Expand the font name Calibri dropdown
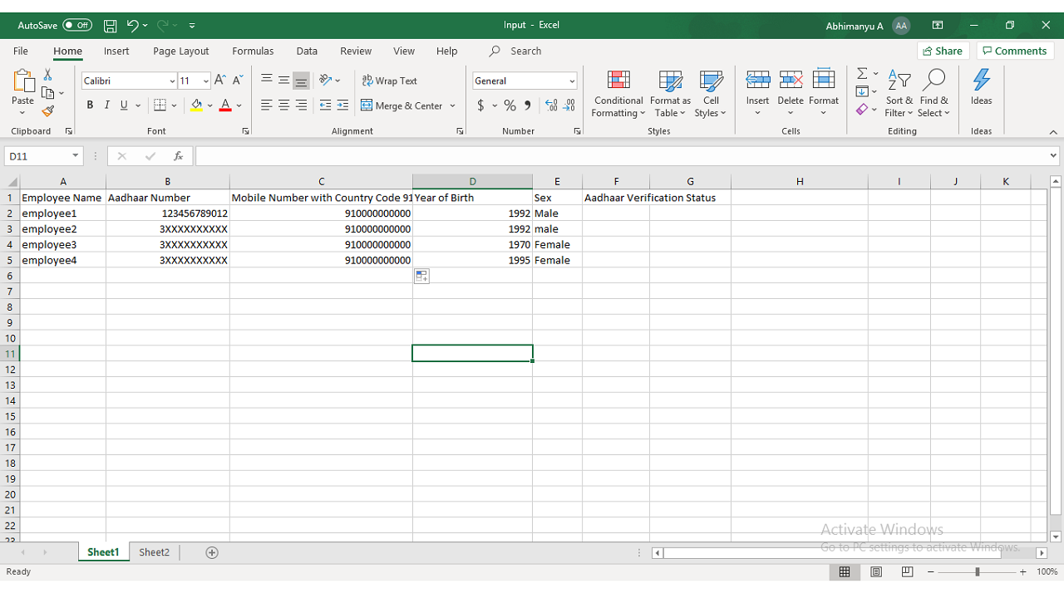The width and height of the screenshot is (1064, 598). click(x=172, y=81)
